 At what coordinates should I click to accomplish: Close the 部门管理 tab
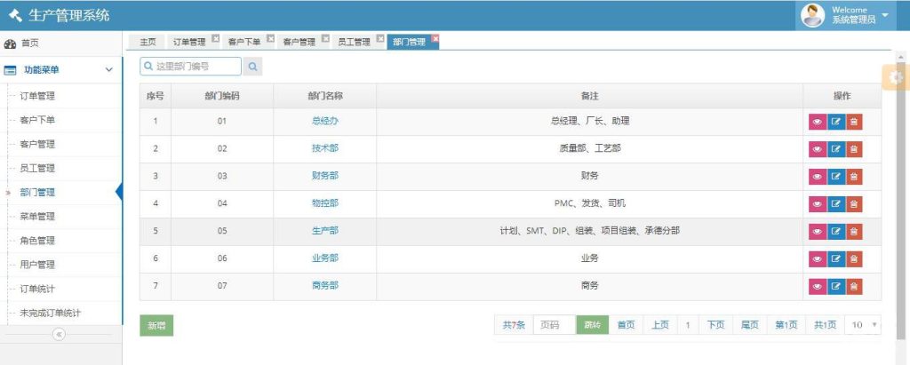[435, 39]
